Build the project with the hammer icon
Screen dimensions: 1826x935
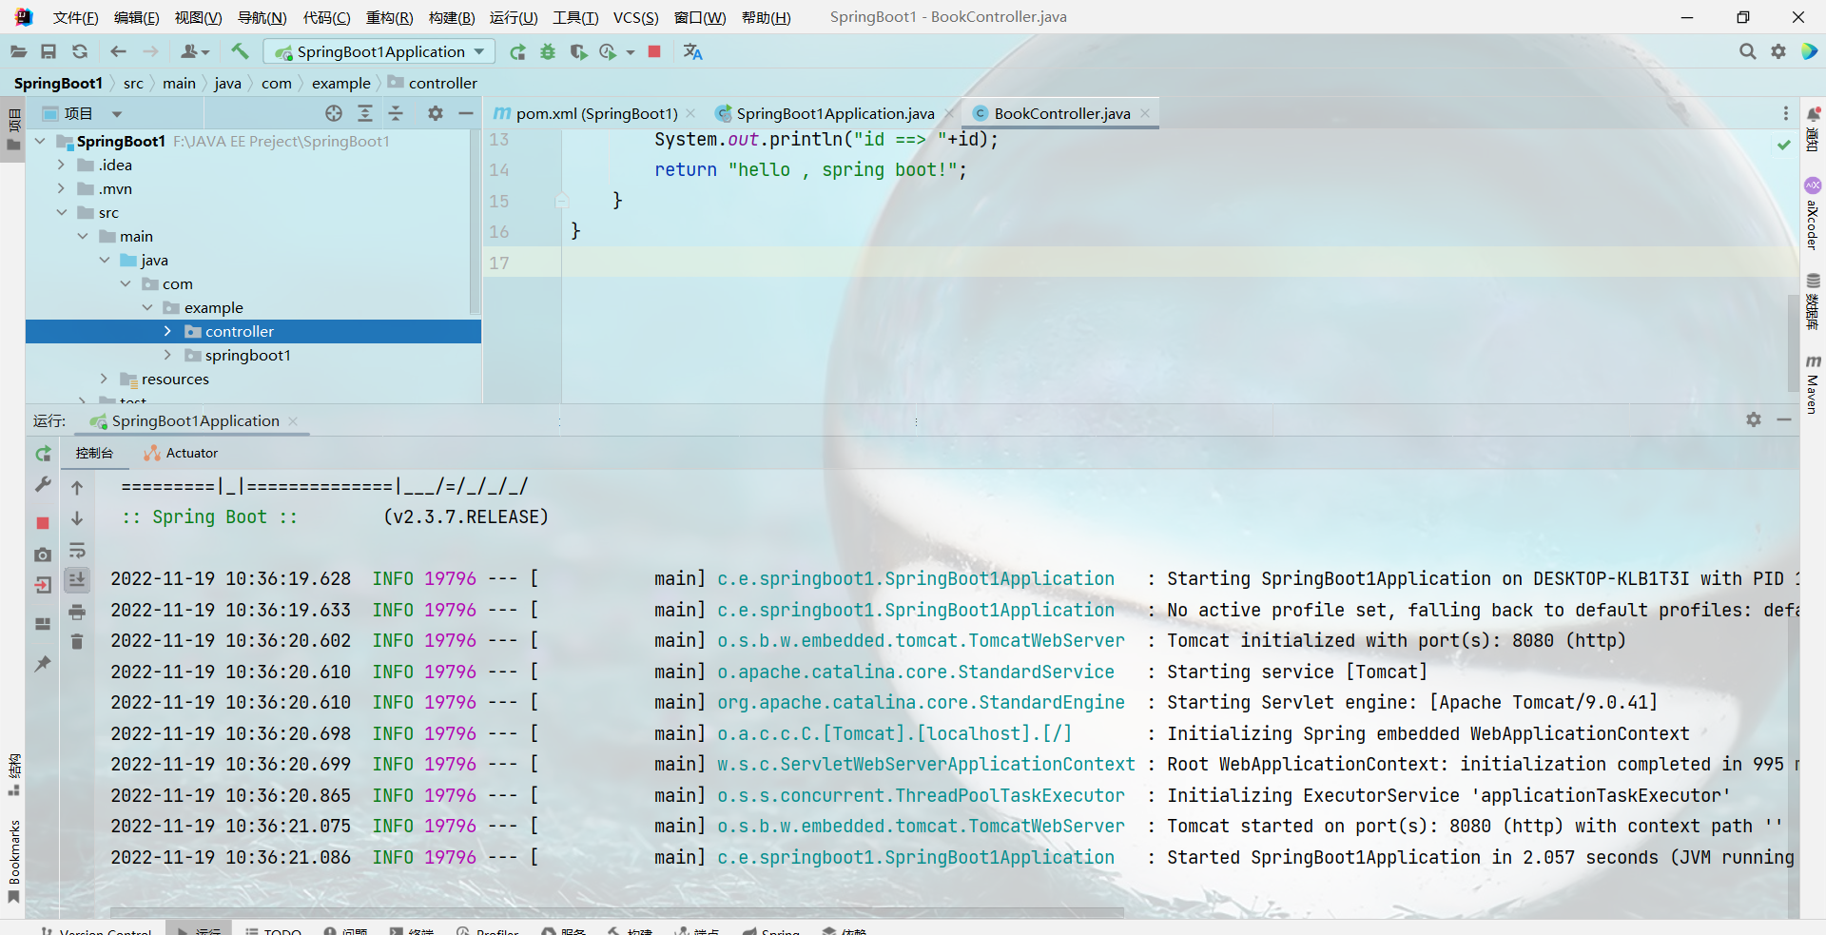point(240,51)
